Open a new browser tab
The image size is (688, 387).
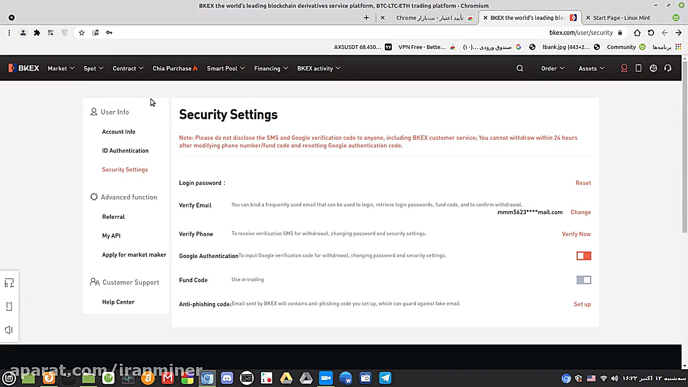point(367,18)
